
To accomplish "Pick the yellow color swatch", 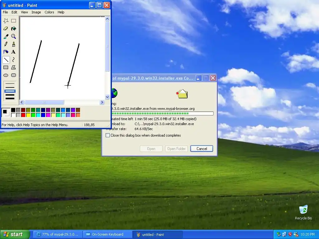I will pos(28,115).
